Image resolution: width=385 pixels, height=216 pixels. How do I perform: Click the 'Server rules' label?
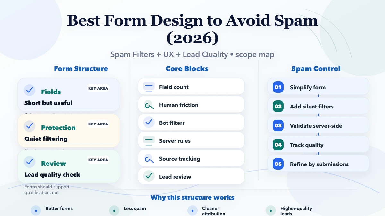coord(175,141)
